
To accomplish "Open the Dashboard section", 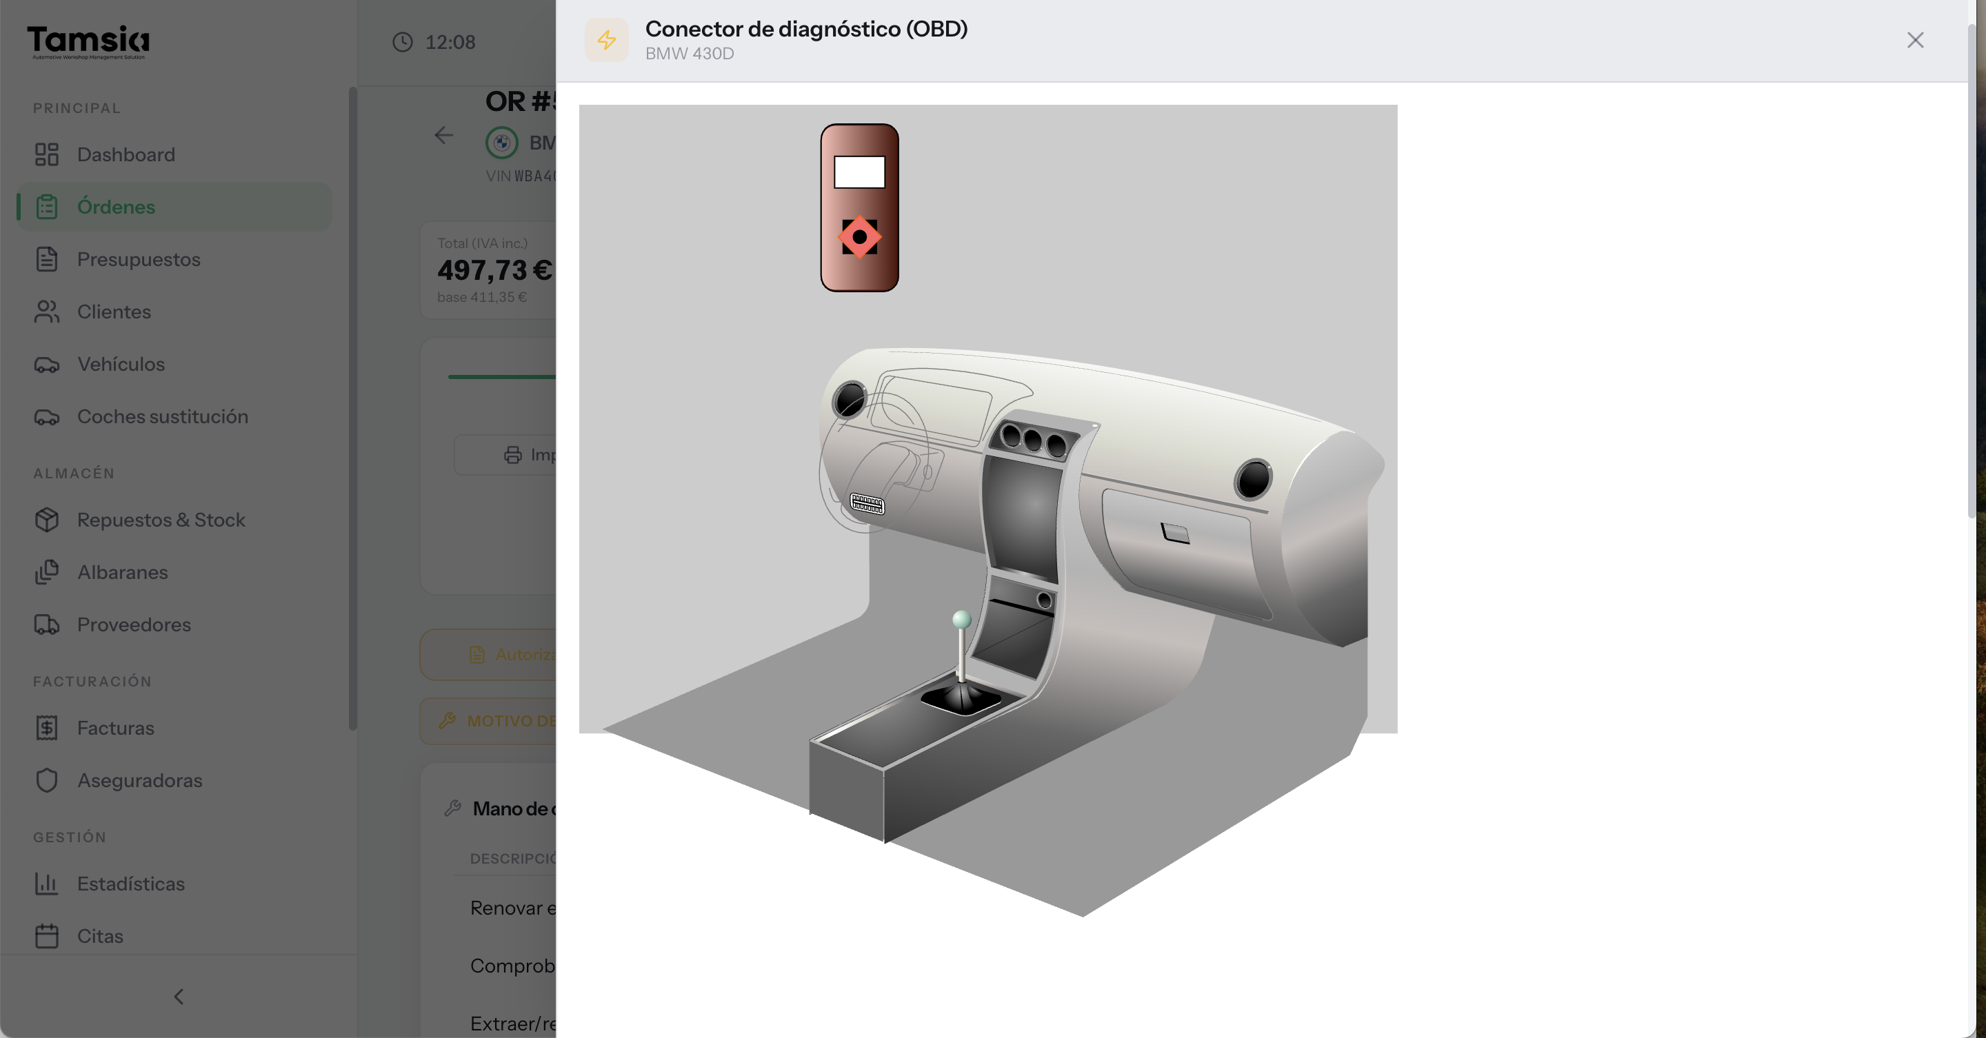I will pos(174,155).
